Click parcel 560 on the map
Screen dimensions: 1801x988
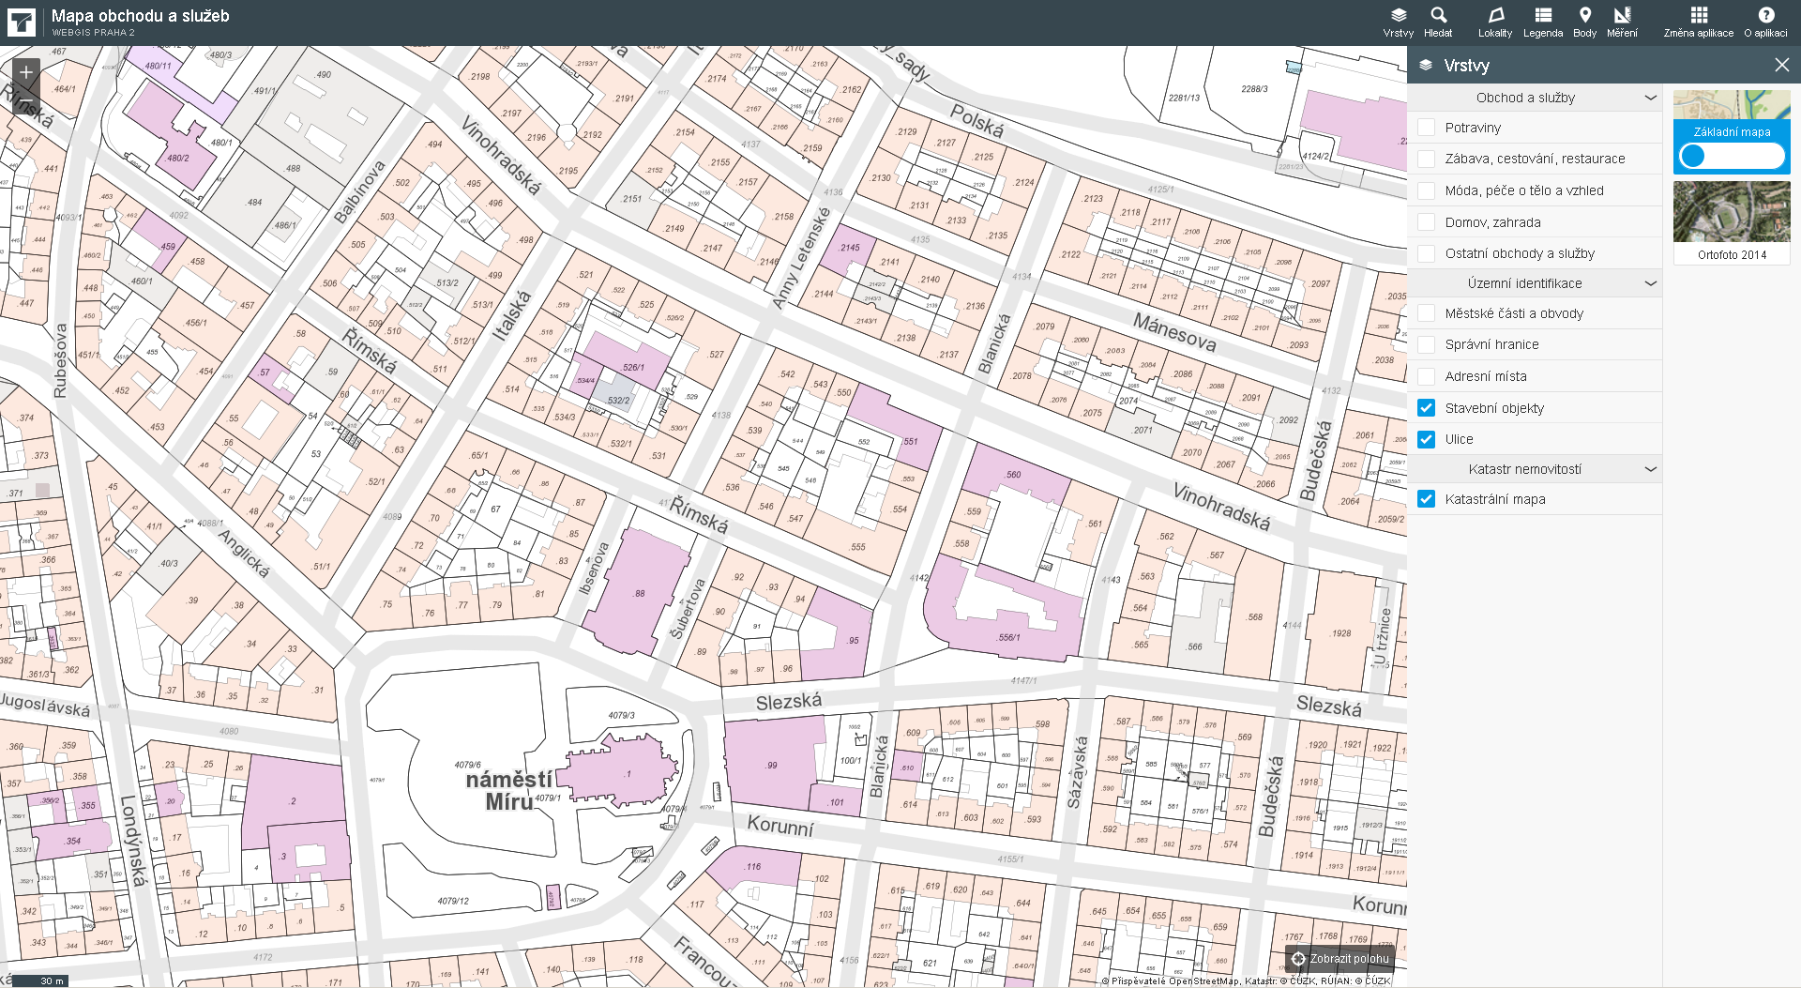tap(1013, 474)
